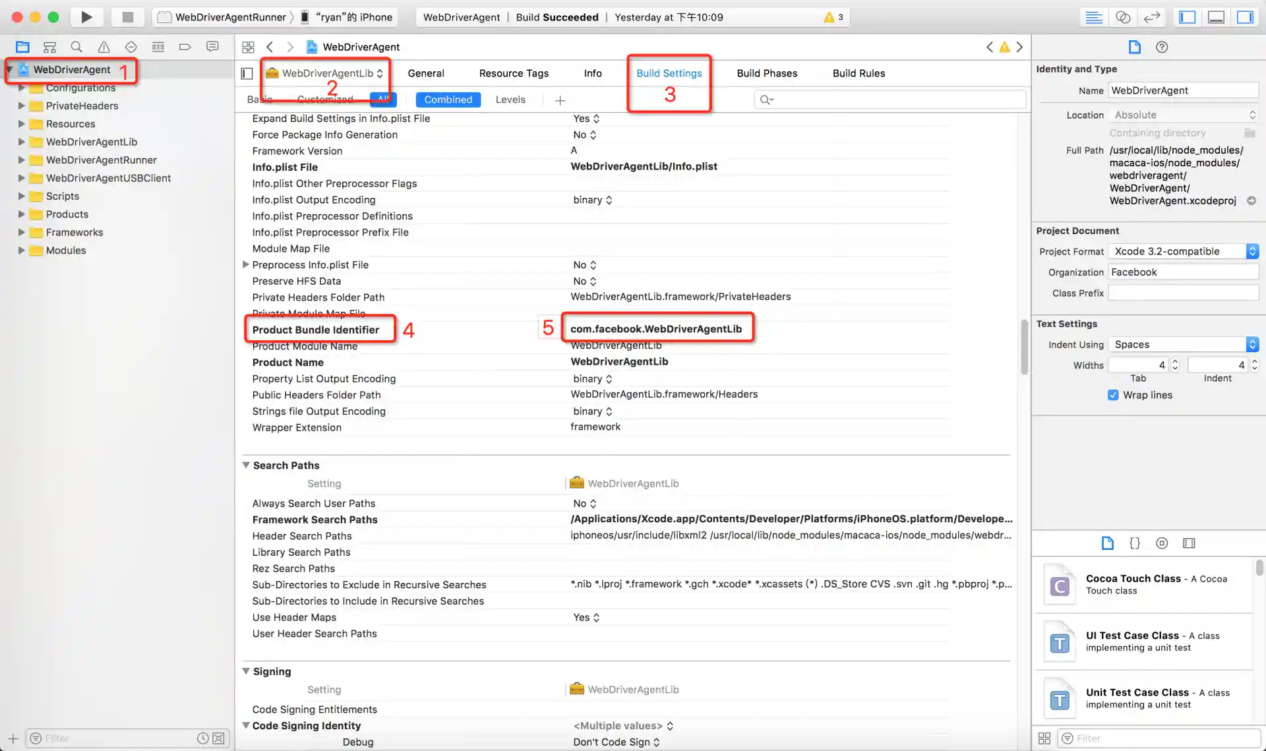Open the Find navigator magnifier icon
This screenshot has height=751, width=1266.
click(x=76, y=47)
